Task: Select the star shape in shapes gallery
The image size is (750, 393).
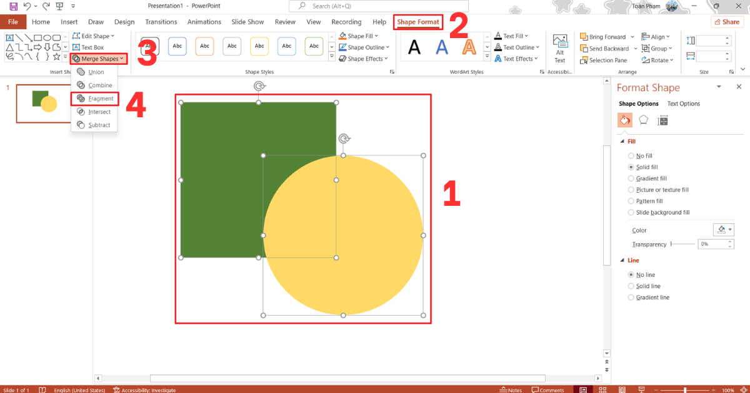Action: coord(57,56)
